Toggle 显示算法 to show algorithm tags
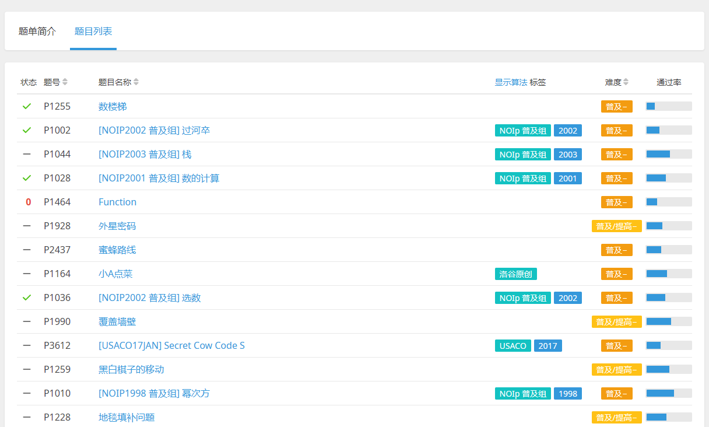Screen dimensions: 709x427 (x=511, y=82)
